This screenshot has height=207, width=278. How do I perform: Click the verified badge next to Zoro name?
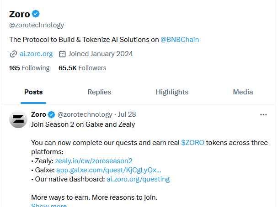35,14
